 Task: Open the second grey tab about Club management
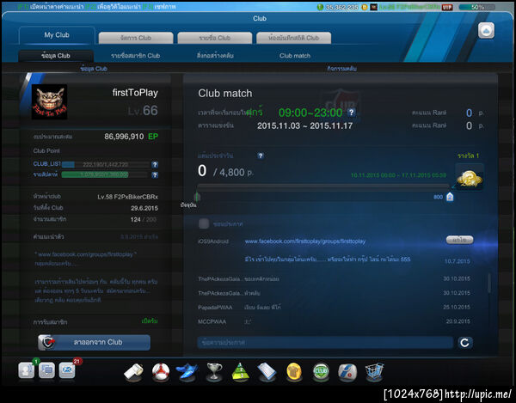click(x=136, y=38)
